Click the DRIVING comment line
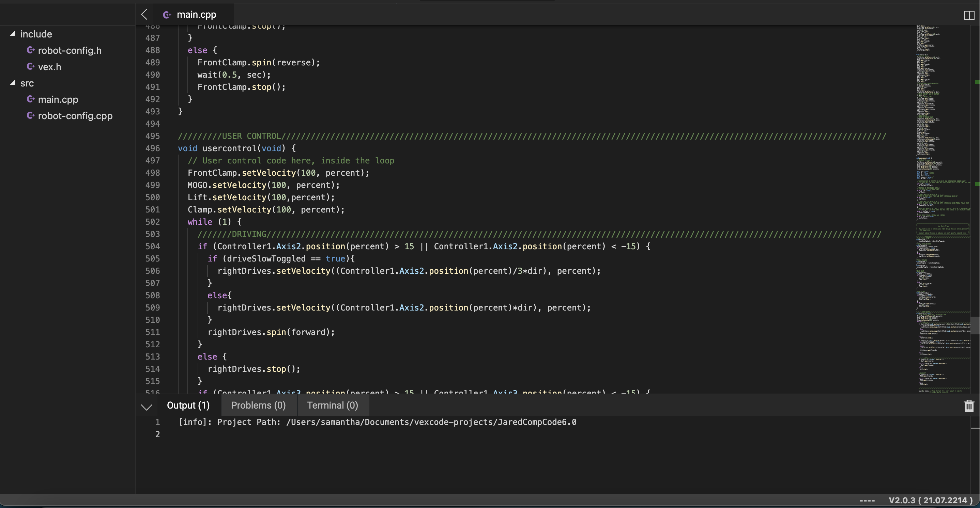Image resolution: width=980 pixels, height=508 pixels. (539, 234)
